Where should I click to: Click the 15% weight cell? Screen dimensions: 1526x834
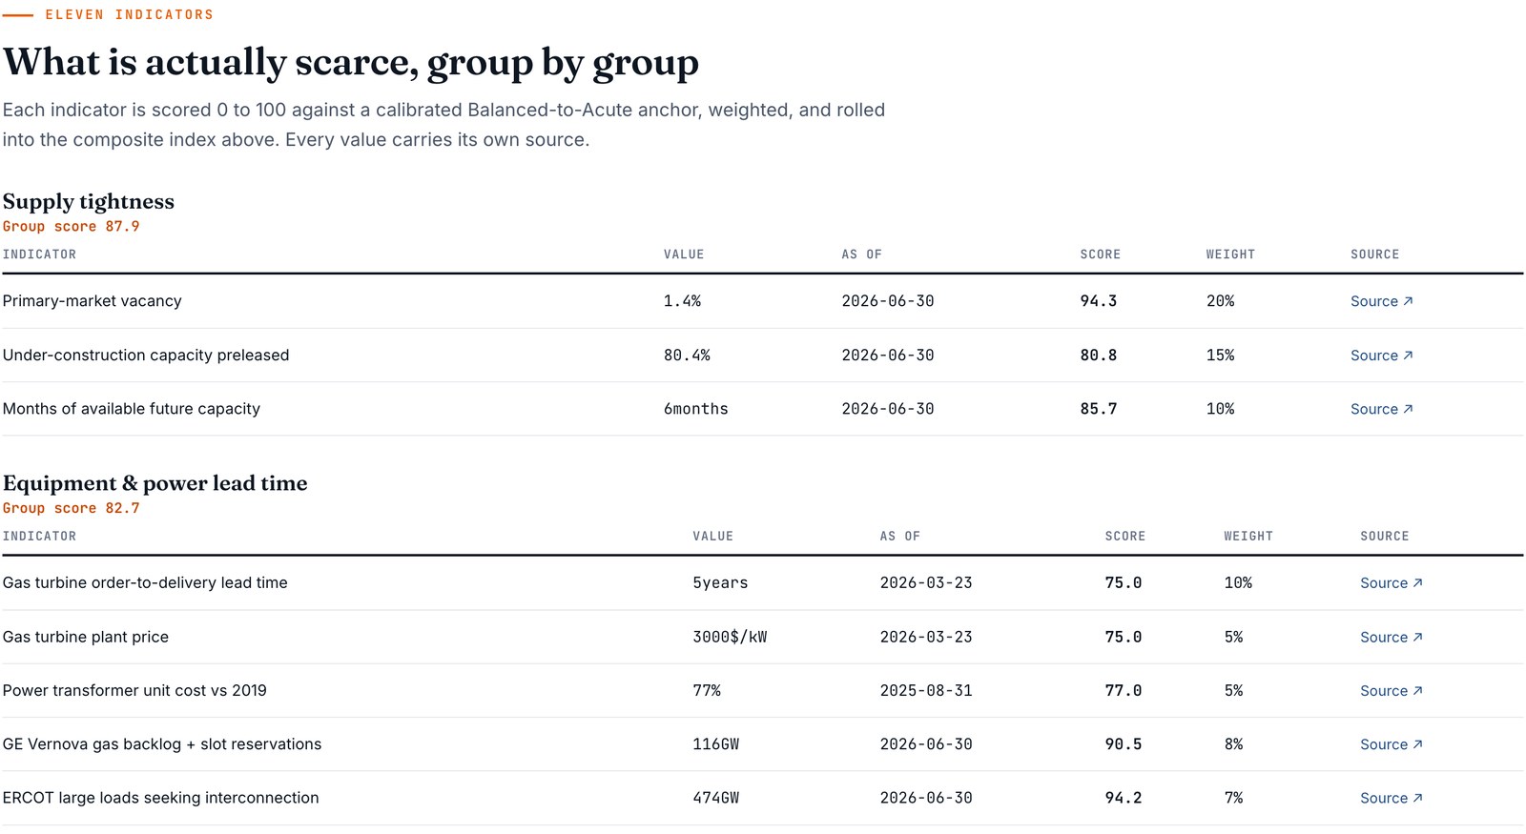(1220, 356)
